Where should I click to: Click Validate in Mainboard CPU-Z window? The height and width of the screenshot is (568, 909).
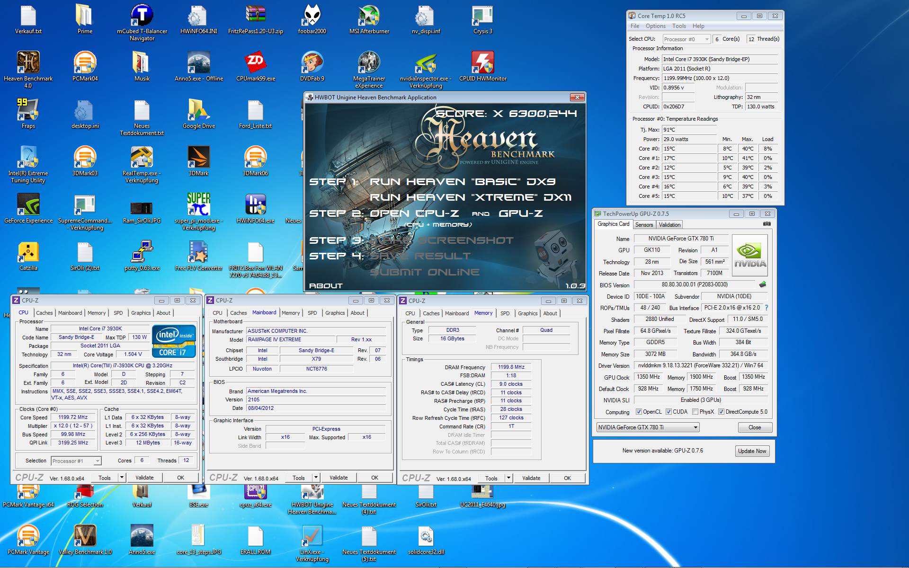(x=339, y=478)
